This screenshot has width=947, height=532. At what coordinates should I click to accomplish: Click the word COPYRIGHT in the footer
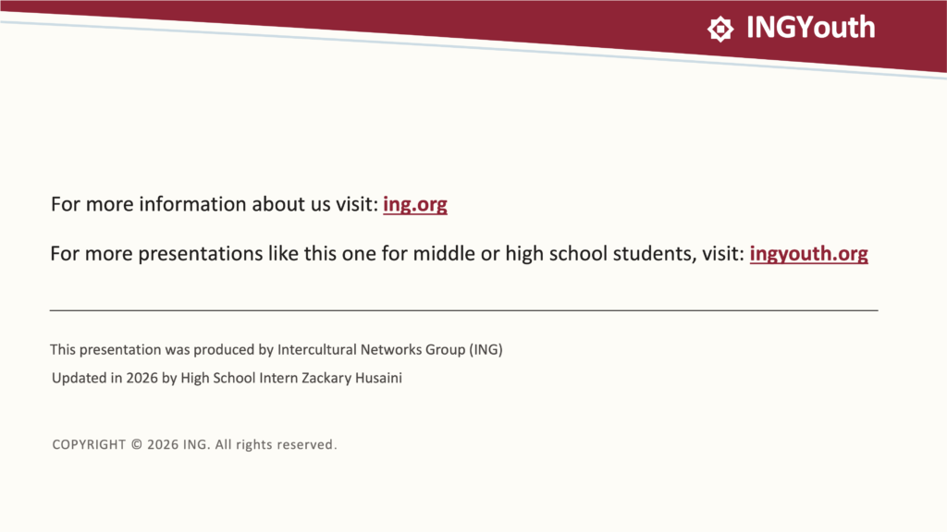89,444
